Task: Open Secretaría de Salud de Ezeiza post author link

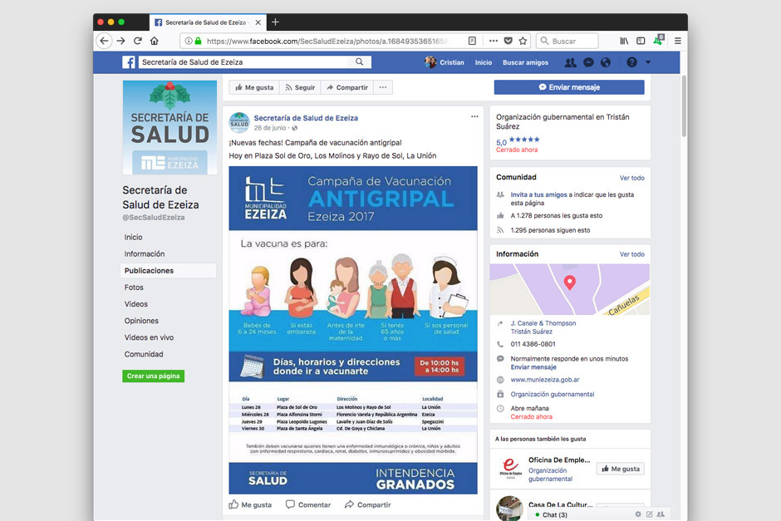Action: pyautogui.click(x=306, y=118)
